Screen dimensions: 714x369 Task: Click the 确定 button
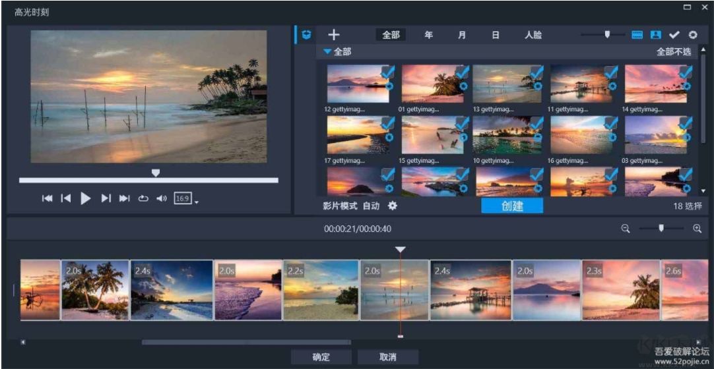[x=321, y=356]
